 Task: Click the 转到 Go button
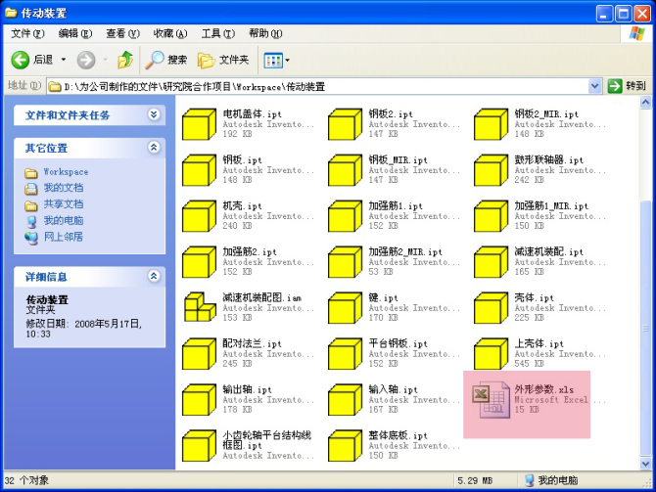(x=628, y=86)
